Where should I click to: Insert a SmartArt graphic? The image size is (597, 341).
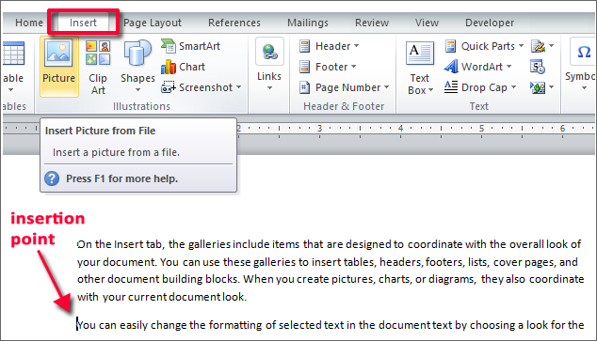tap(191, 46)
